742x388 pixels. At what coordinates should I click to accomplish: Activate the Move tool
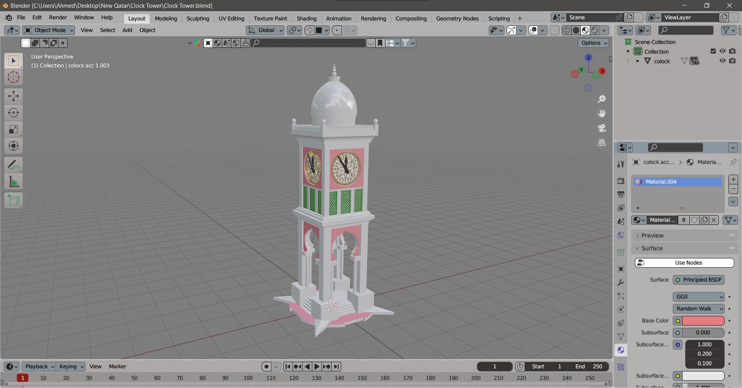click(x=14, y=96)
